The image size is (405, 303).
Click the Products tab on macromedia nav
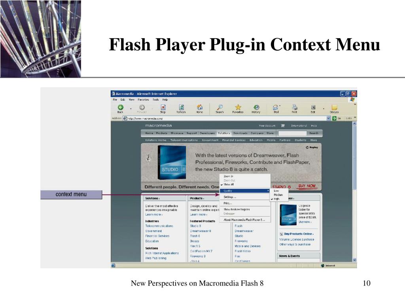[x=162, y=133]
